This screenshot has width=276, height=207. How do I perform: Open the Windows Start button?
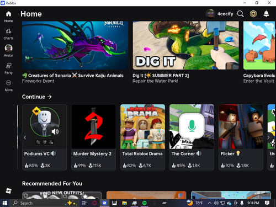point(5,203)
